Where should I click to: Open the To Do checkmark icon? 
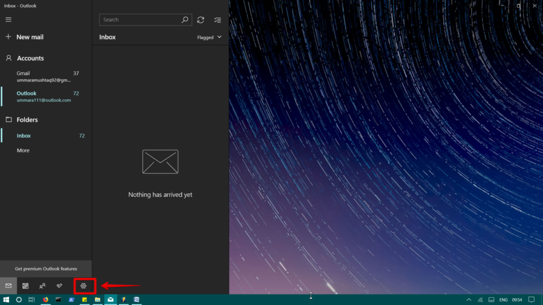(x=59, y=285)
